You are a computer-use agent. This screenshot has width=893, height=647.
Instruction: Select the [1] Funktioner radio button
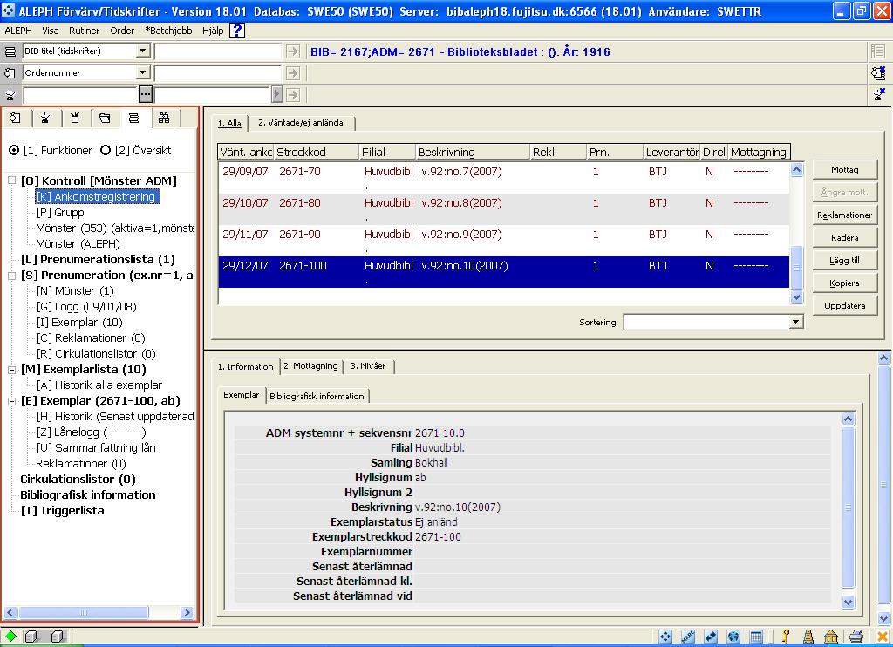tap(14, 150)
